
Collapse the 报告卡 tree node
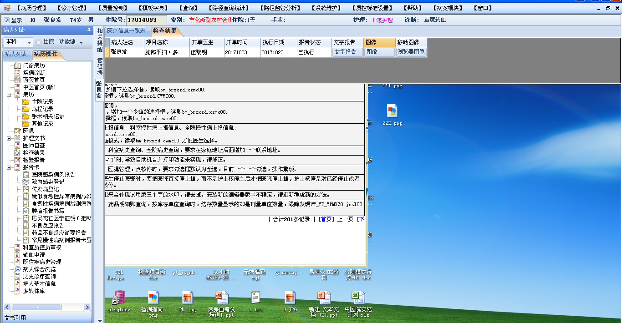pos(9,167)
